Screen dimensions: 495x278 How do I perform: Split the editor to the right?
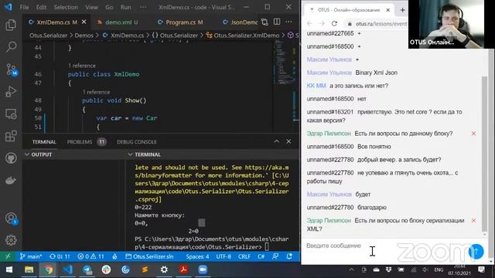coord(277,22)
